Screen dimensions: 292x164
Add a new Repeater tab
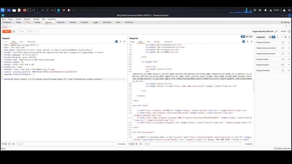point(10,26)
